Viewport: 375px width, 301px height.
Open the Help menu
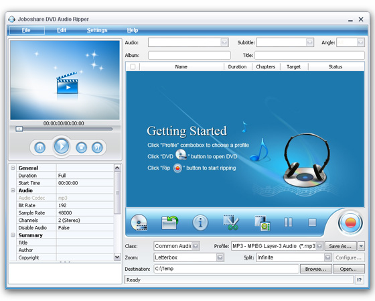[x=133, y=30]
